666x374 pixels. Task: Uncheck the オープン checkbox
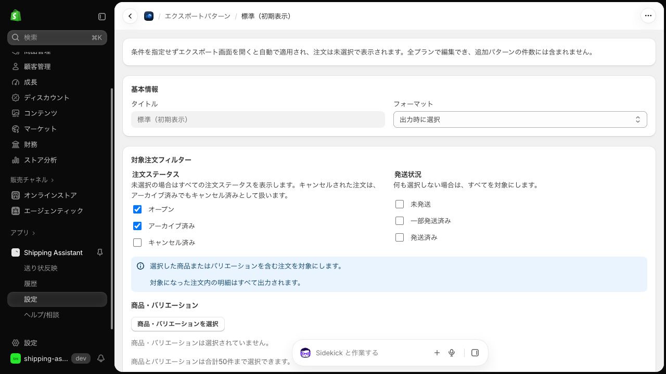(137, 209)
